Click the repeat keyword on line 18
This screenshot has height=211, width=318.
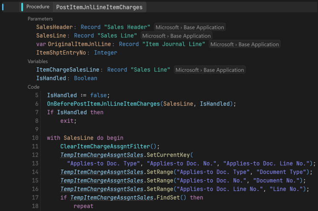(84, 206)
